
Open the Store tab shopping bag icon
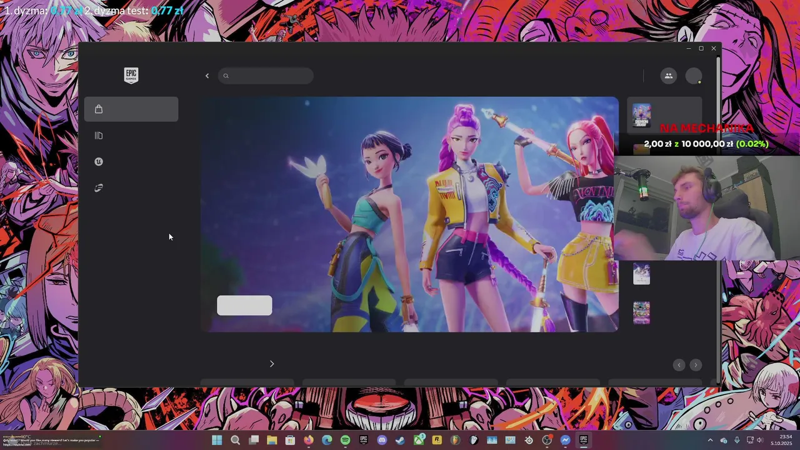99,109
